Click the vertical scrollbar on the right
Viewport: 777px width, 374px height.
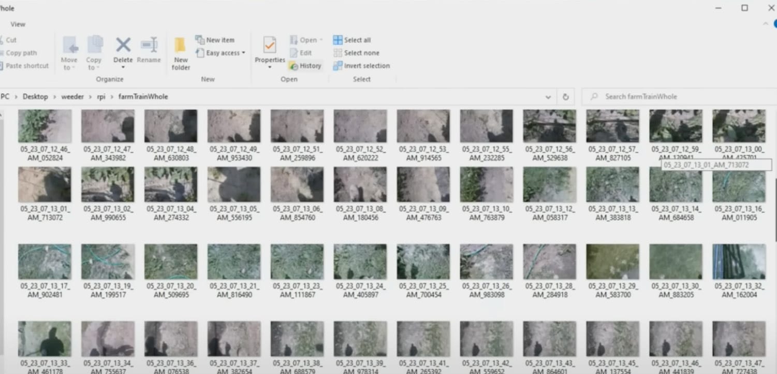(774, 207)
